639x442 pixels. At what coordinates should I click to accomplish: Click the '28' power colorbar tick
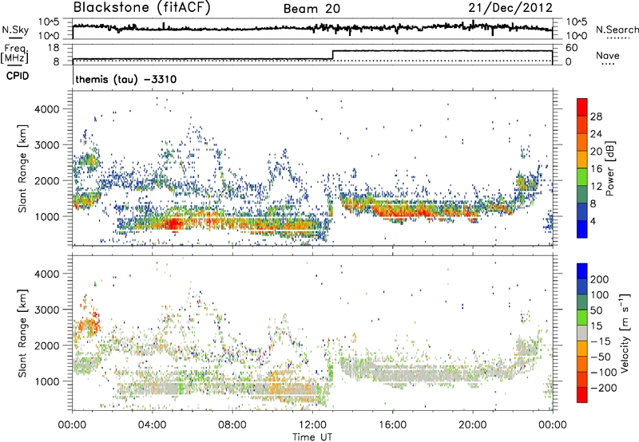point(596,116)
